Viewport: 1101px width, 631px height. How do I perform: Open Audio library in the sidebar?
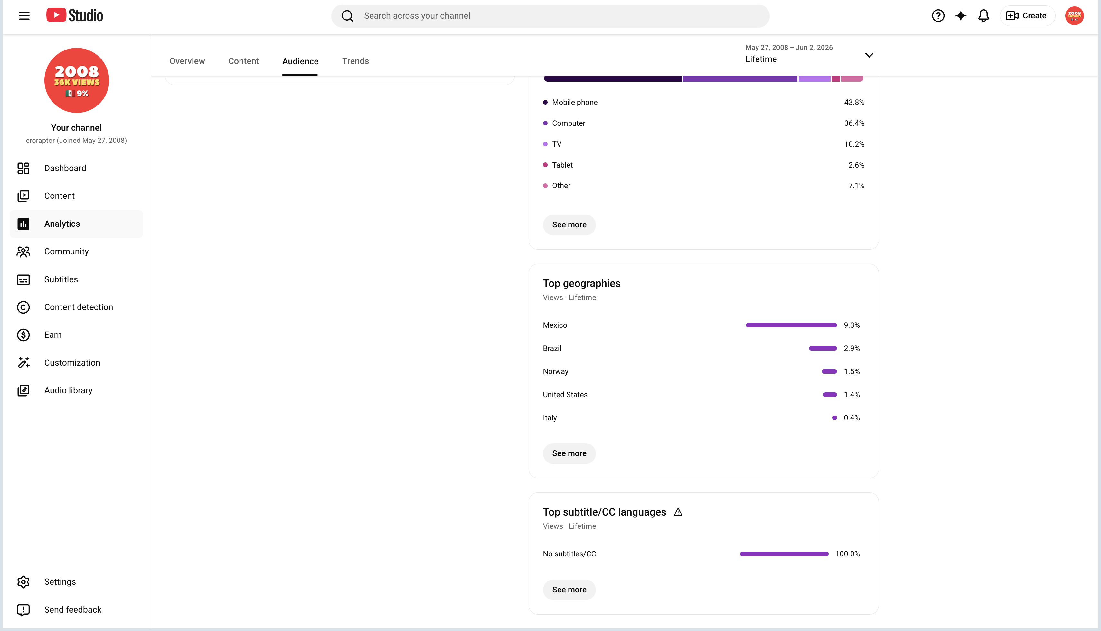[76, 390]
